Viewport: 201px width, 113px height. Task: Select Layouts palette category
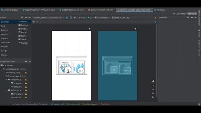(4, 38)
